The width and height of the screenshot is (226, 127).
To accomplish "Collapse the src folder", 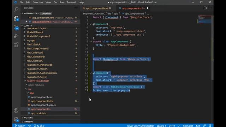I will coord(30,89).
